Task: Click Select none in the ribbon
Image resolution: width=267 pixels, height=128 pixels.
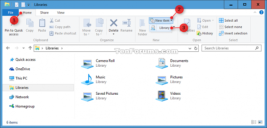Action: click(230, 27)
